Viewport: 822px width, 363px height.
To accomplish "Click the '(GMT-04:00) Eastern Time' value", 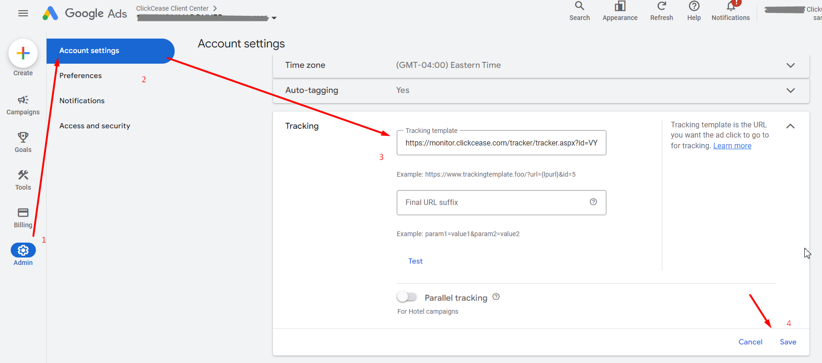I will pyautogui.click(x=448, y=65).
